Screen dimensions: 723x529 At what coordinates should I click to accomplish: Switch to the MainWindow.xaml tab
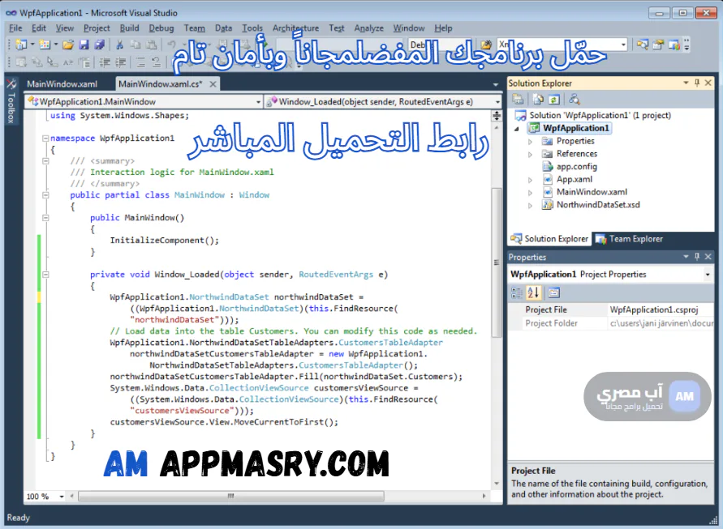[x=62, y=83]
